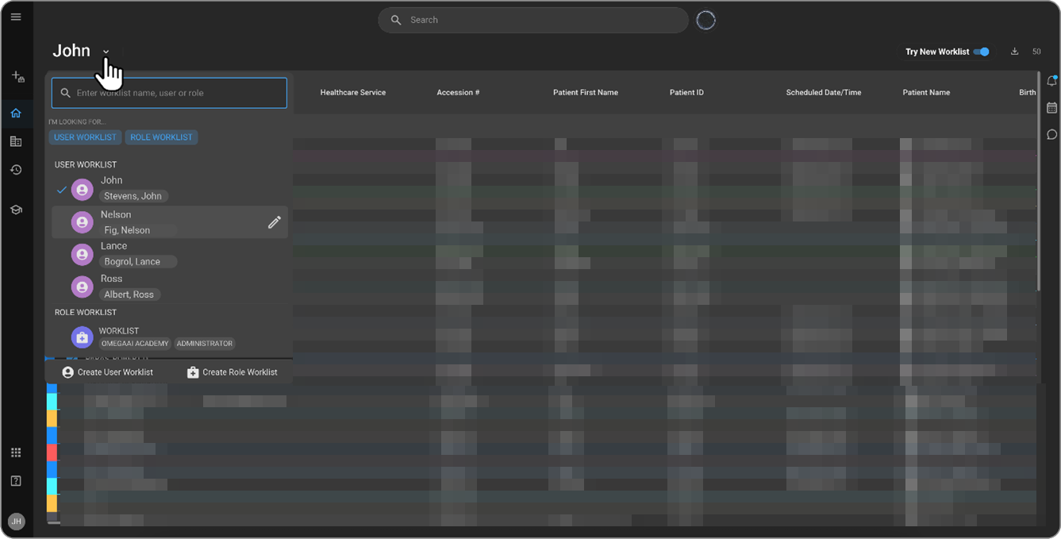Click the Create Role Worklist button

pos(233,372)
